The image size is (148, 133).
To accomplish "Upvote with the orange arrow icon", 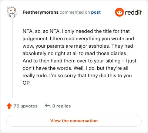I will [x=9, y=106].
